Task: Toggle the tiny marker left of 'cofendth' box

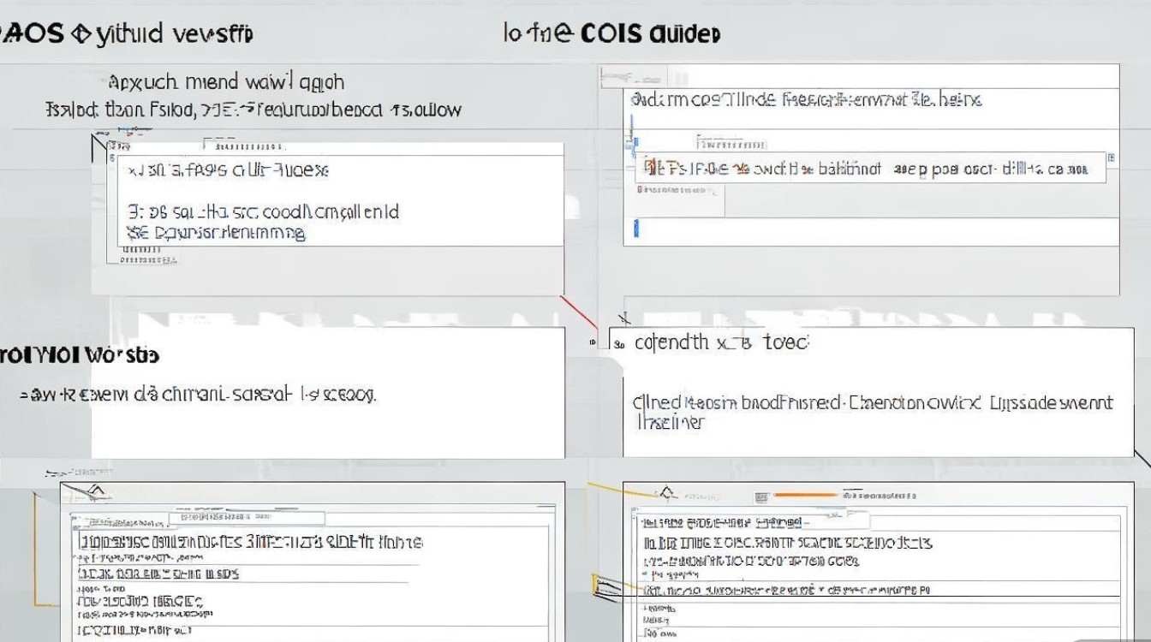Action: (593, 342)
